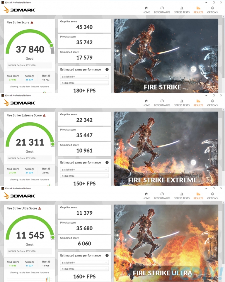The width and height of the screenshot is (225, 282).
Task: Expand 1440p Ultra dropdown in Fire Strike Extreme window
Action: coord(84,176)
